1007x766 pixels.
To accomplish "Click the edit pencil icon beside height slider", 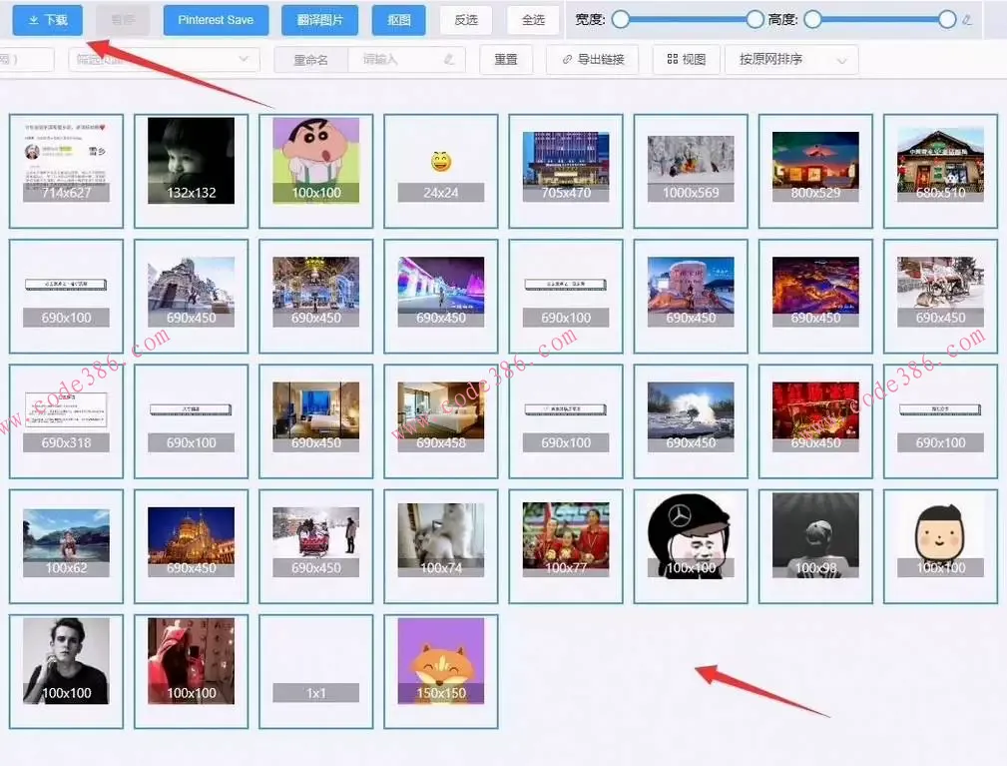I will pos(967,20).
